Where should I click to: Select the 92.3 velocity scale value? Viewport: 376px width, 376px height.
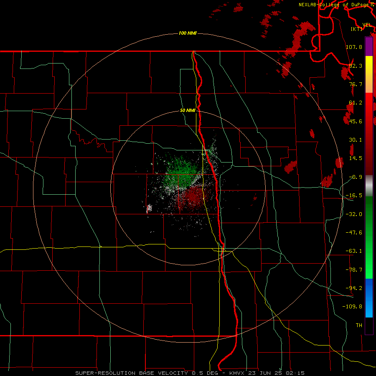(x=356, y=66)
